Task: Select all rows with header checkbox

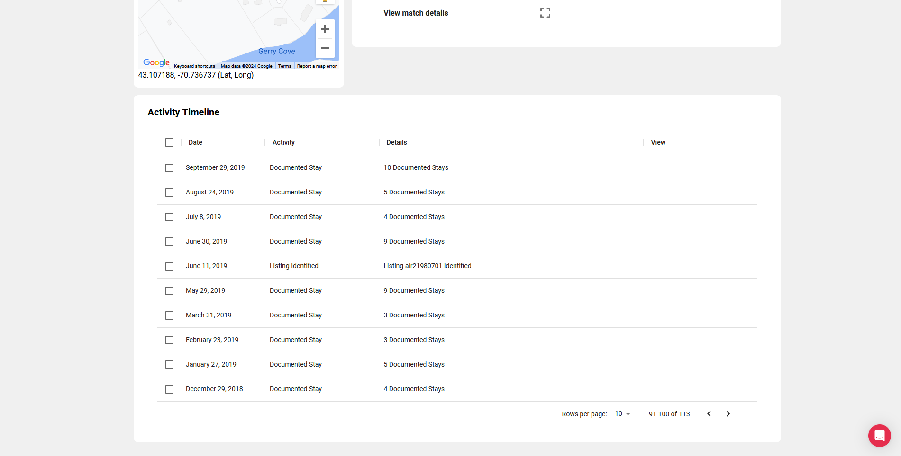Action: click(169, 142)
